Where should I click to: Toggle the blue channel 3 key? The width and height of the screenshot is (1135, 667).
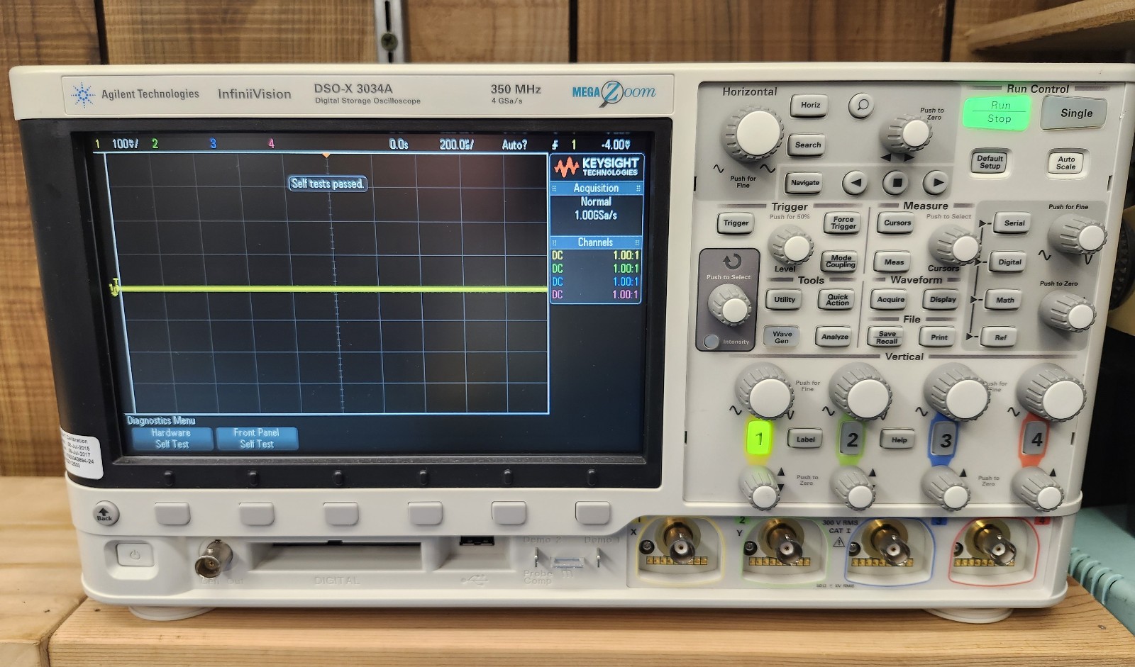[944, 441]
